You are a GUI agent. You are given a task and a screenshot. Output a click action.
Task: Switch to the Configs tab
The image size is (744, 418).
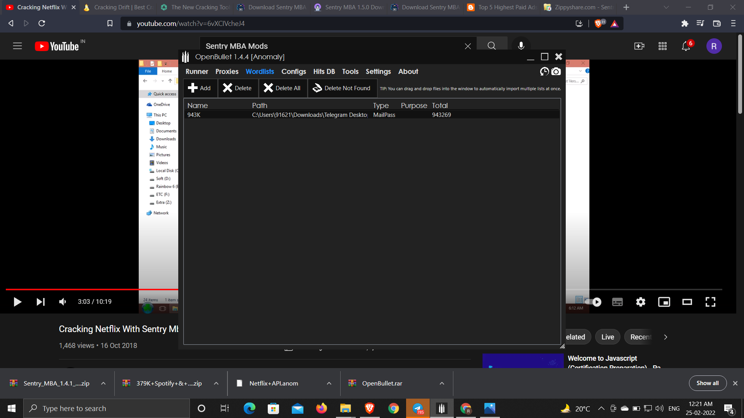(293, 72)
